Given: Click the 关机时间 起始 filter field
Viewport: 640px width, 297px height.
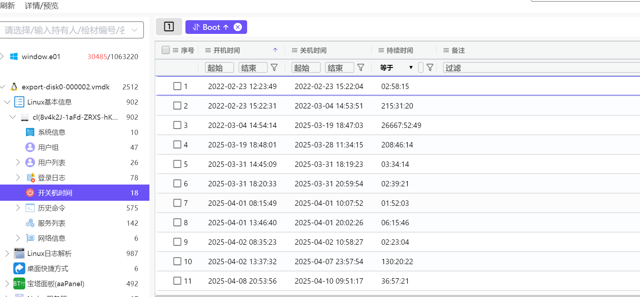Looking at the screenshot, I should point(306,68).
